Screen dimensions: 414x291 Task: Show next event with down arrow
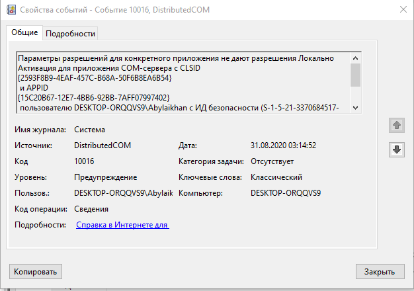coord(397,149)
